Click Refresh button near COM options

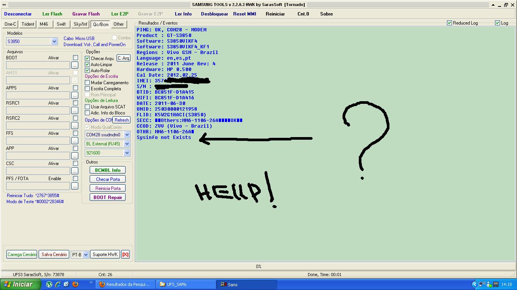pyautogui.click(x=121, y=120)
